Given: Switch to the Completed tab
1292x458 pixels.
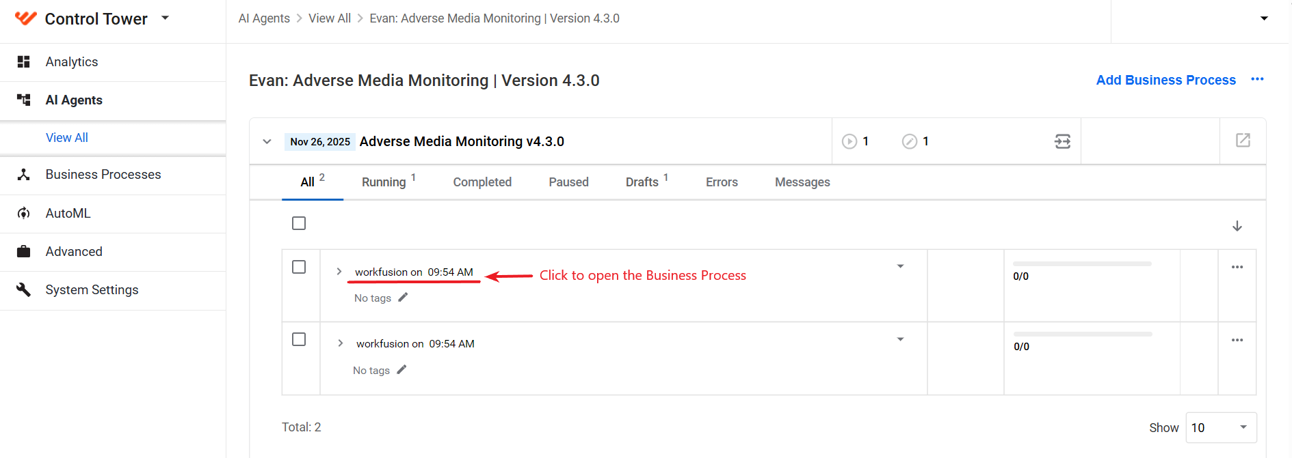Looking at the screenshot, I should click(x=482, y=182).
